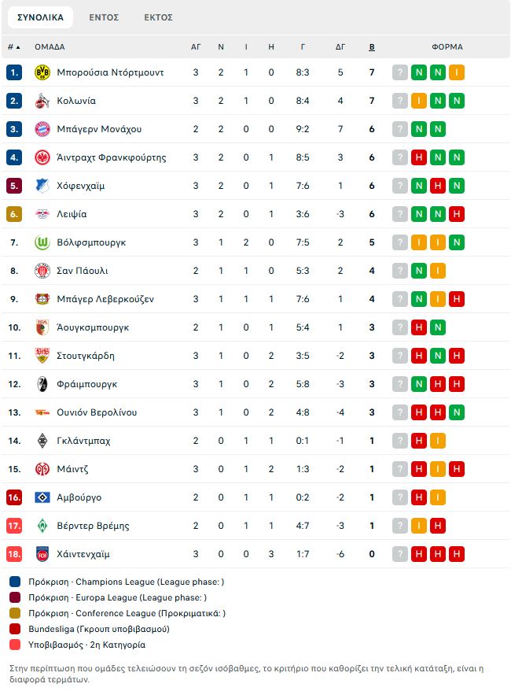The width and height of the screenshot is (511, 691).
Task: Click the Werder Bremen green logo
Action: [42, 526]
